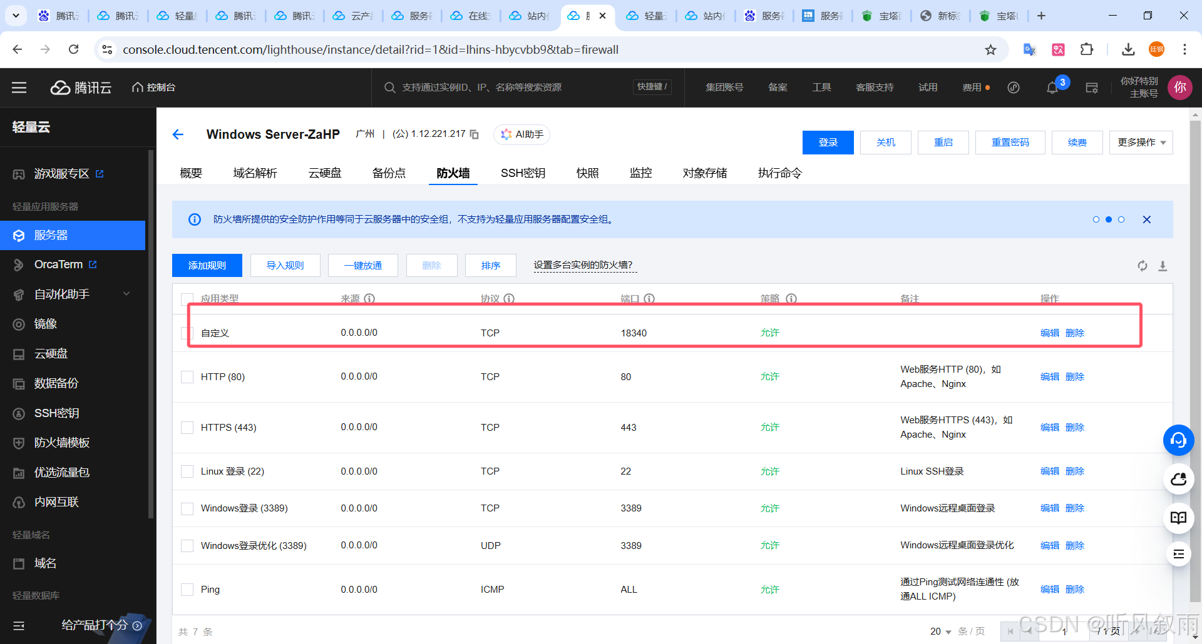The width and height of the screenshot is (1202, 644).
Task: Delete the HTTP (80) rule
Action: [x=1074, y=377]
